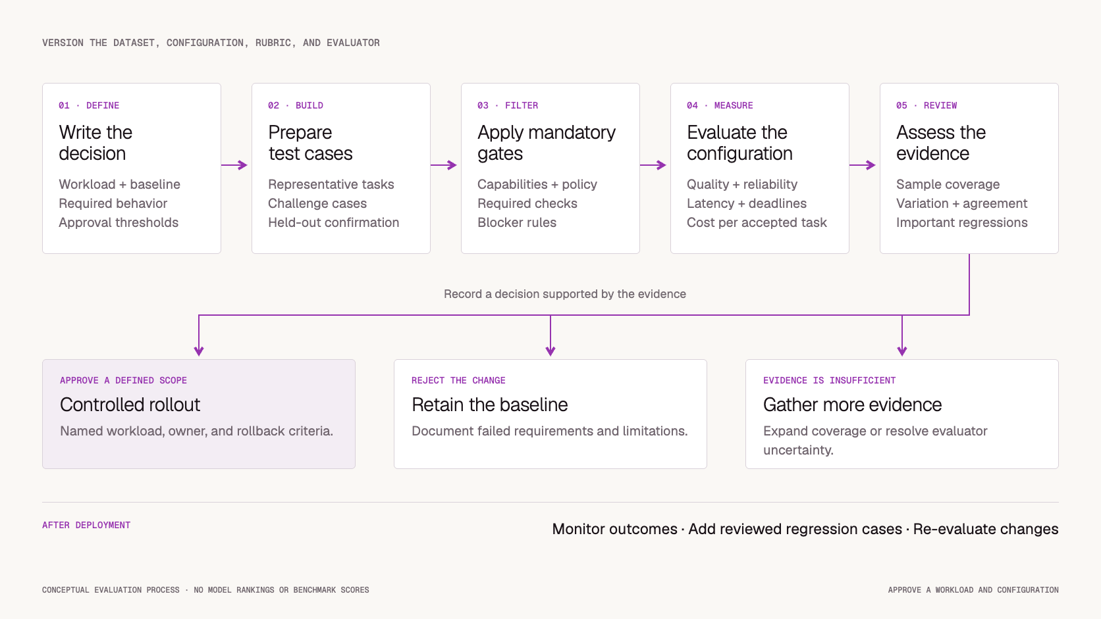
Task: Select the "05 · REVIEW" step label
Action: coord(926,105)
